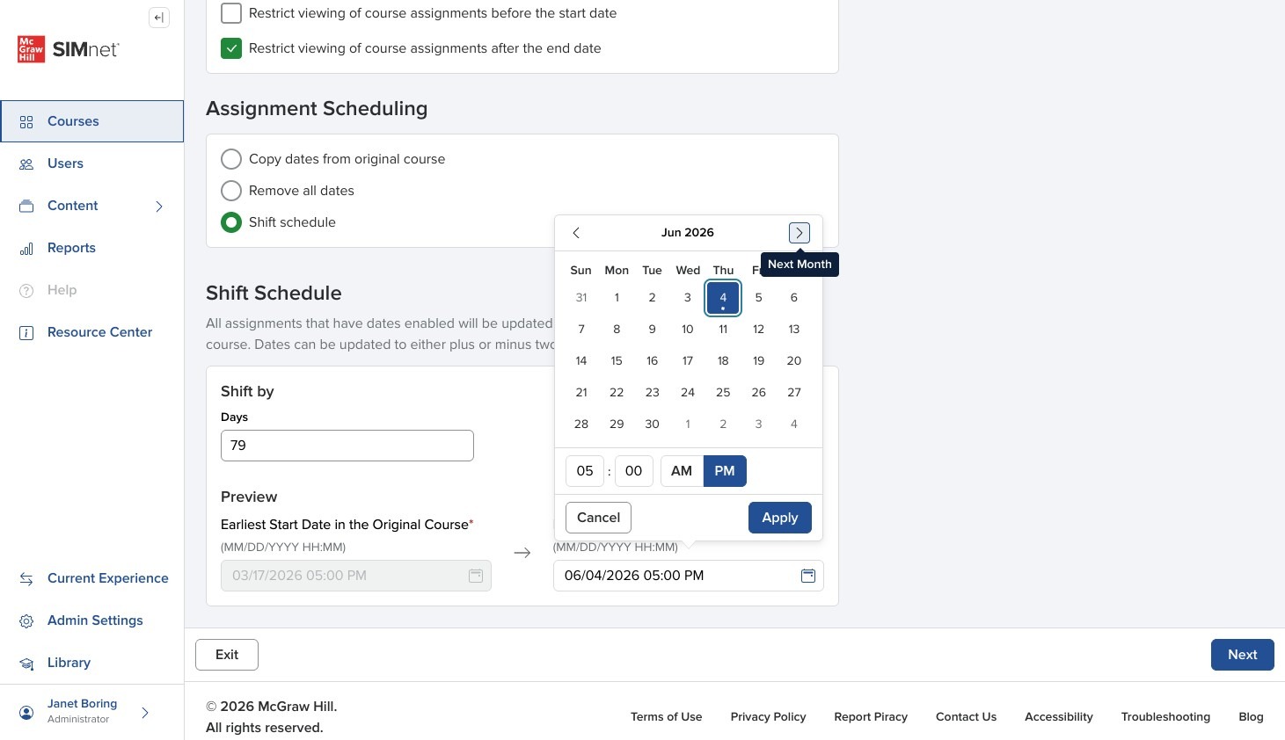Cancel the date picker
This screenshot has width=1285, height=740.
pyautogui.click(x=599, y=518)
